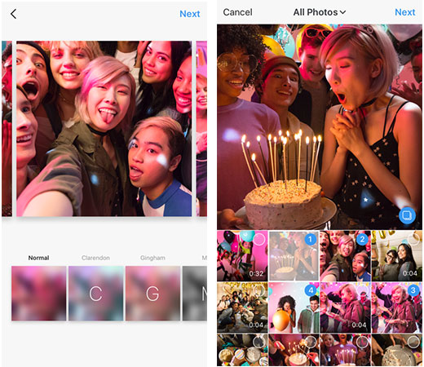
Task: Deselect the photo numbered 1
Action: (x=311, y=240)
